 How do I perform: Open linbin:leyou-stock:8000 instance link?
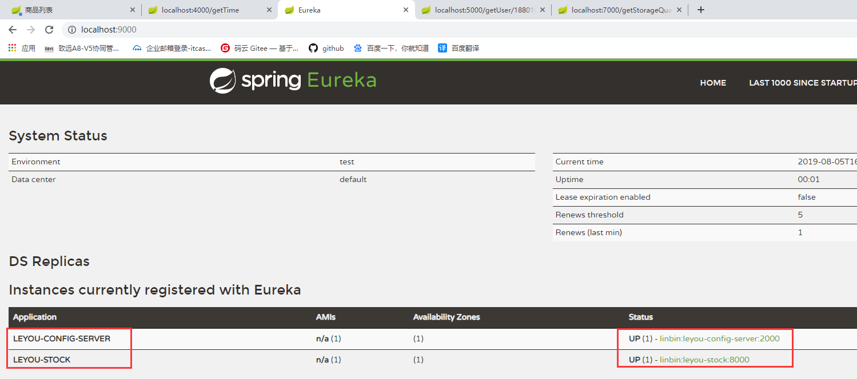click(x=704, y=360)
